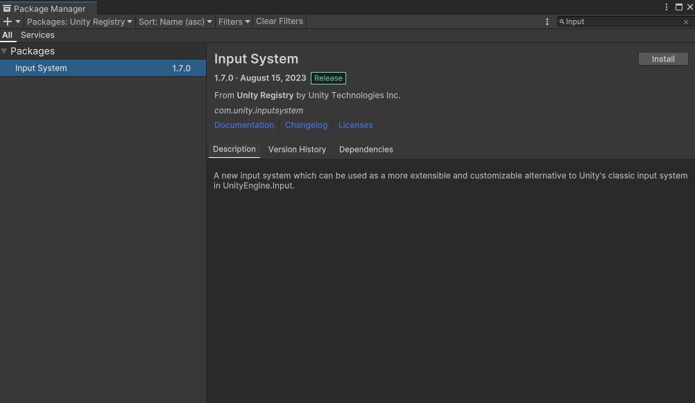The image size is (695, 403).
Task: Open the Changelog link
Action: tap(307, 125)
